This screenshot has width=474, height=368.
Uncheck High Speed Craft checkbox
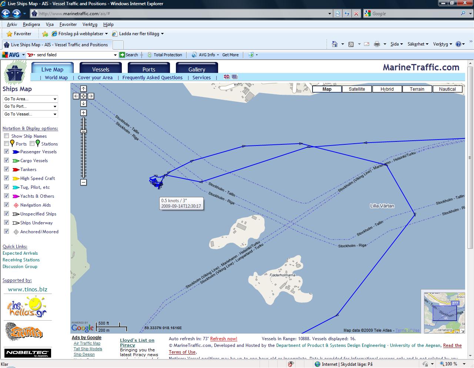coord(6,178)
